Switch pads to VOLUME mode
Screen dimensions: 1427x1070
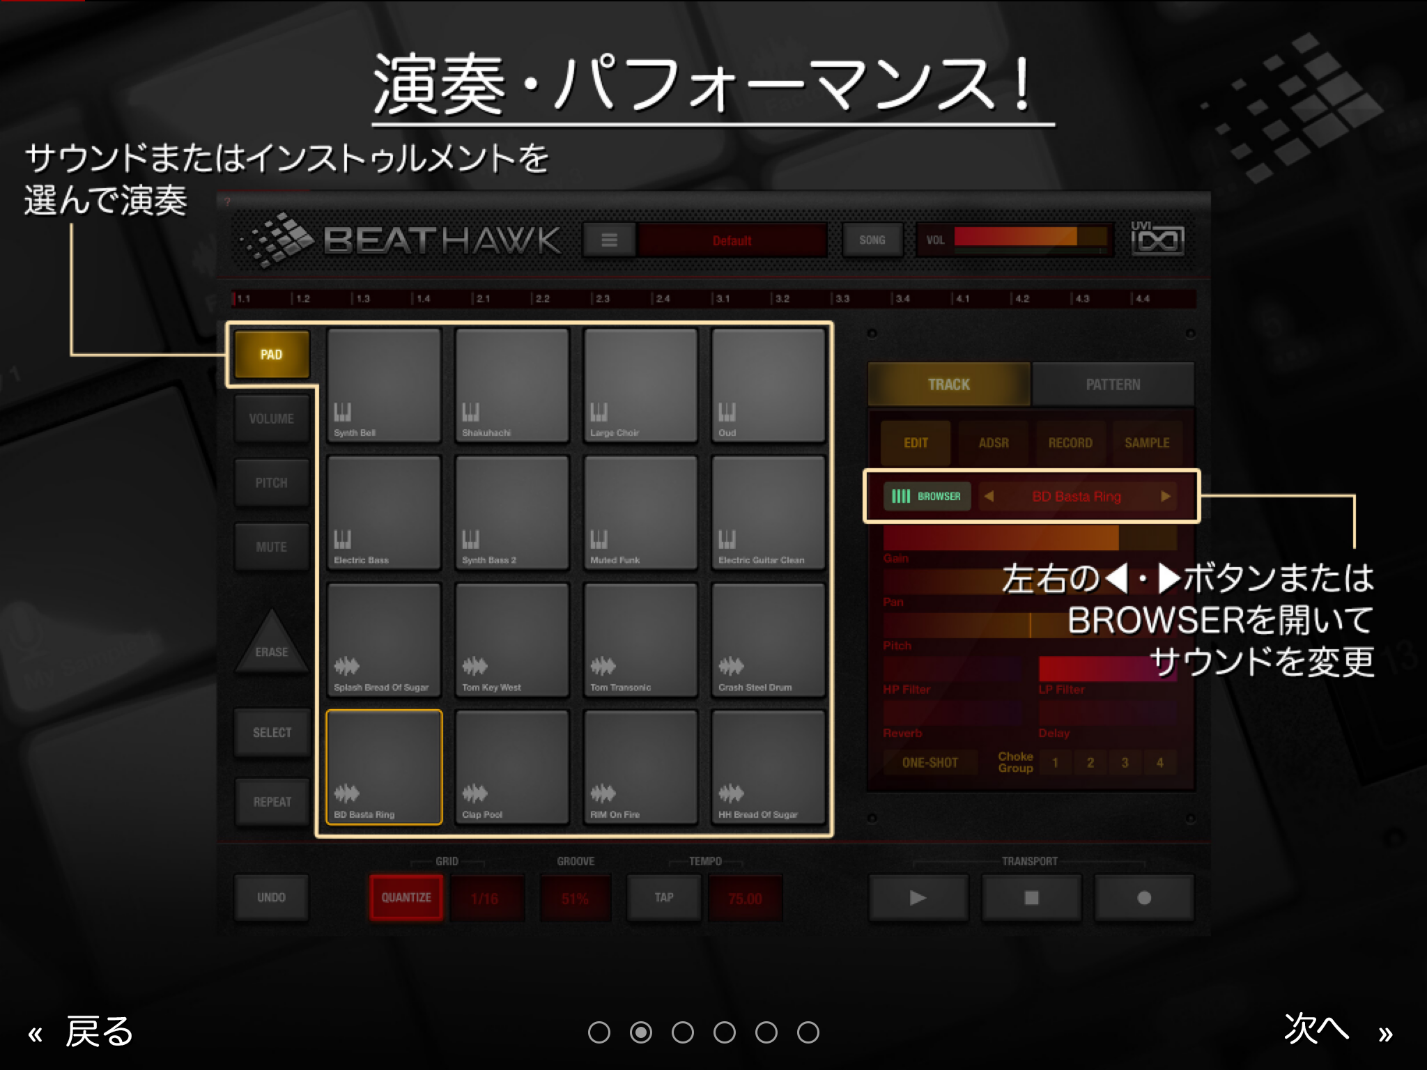pos(272,419)
